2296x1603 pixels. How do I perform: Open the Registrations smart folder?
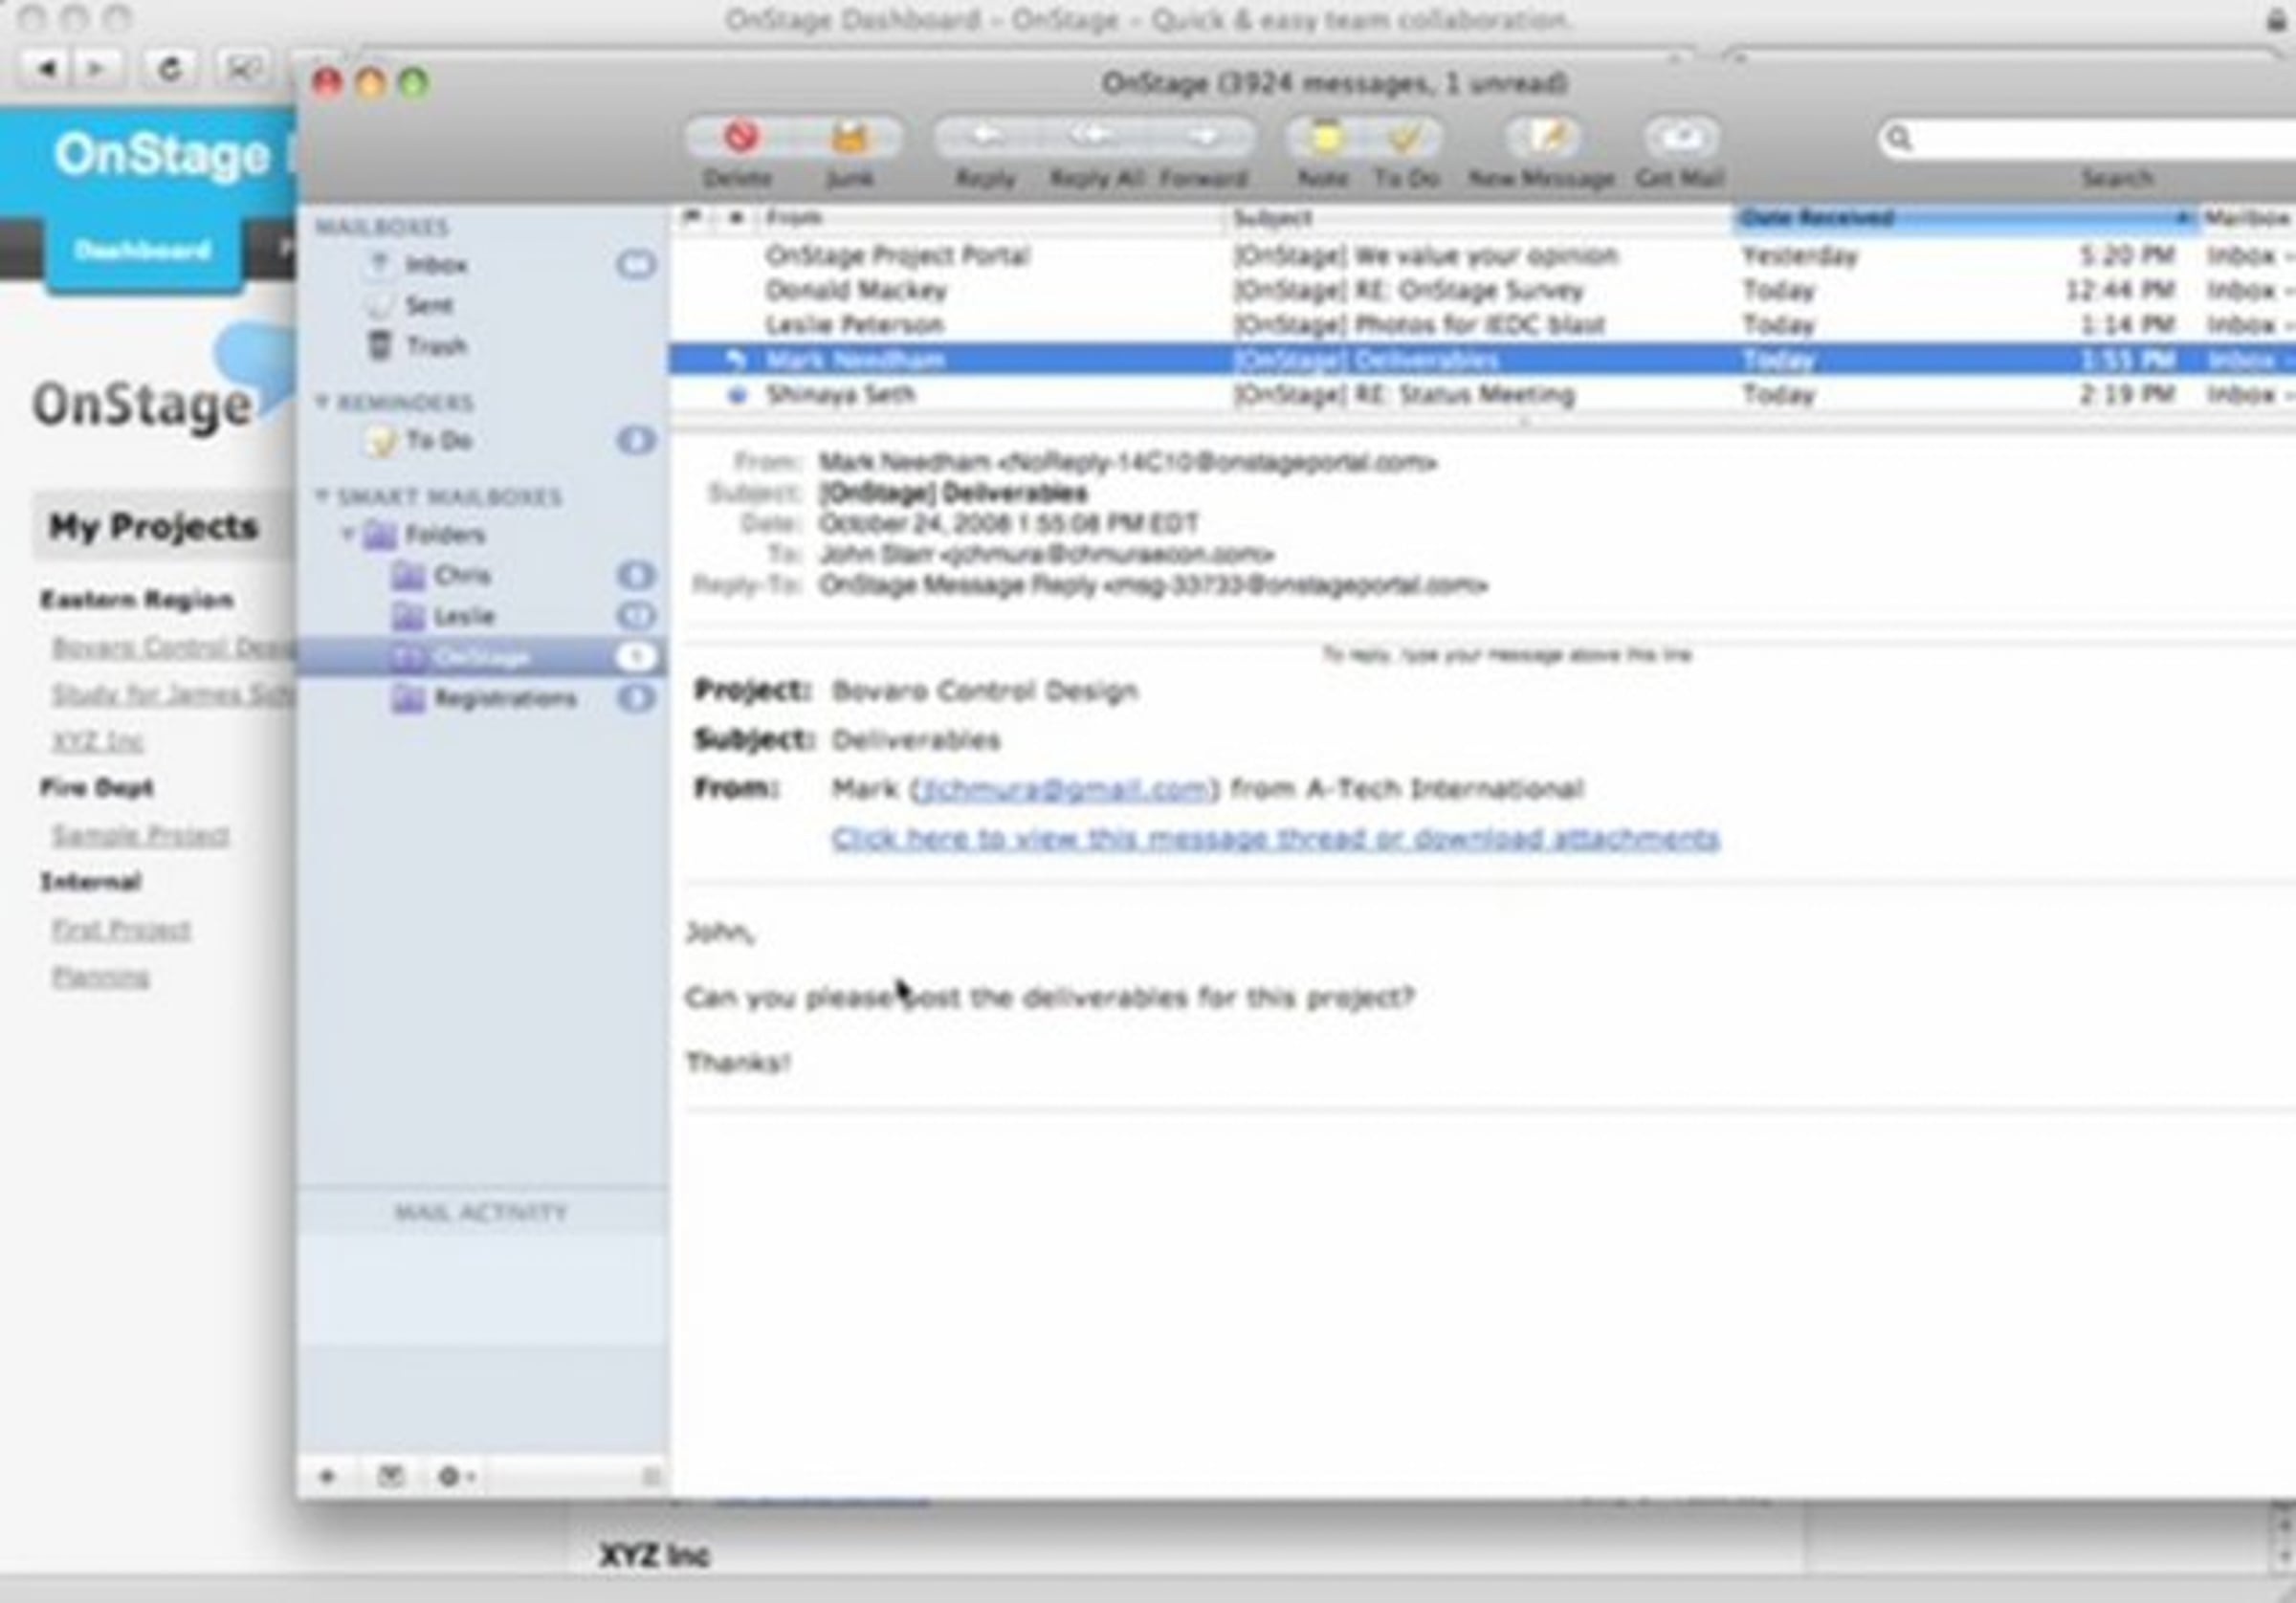tap(504, 698)
